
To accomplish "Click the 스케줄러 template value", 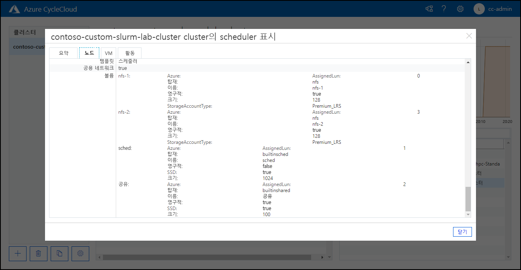I will [x=128, y=61].
